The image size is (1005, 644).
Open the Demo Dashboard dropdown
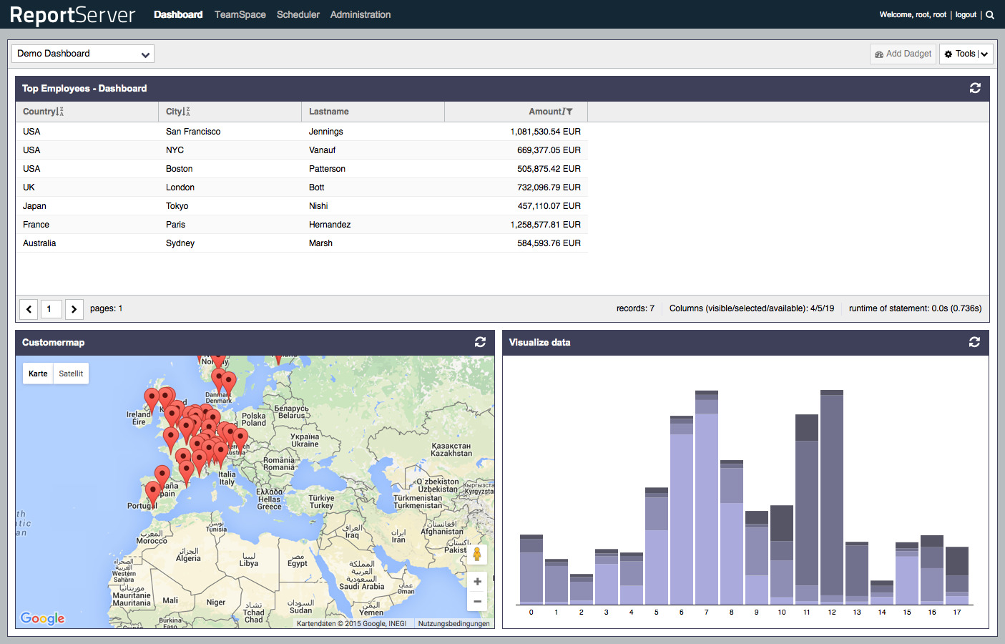click(83, 54)
